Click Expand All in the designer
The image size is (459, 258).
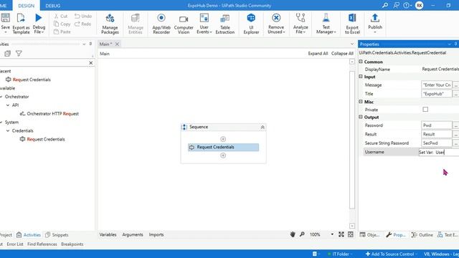pos(318,54)
